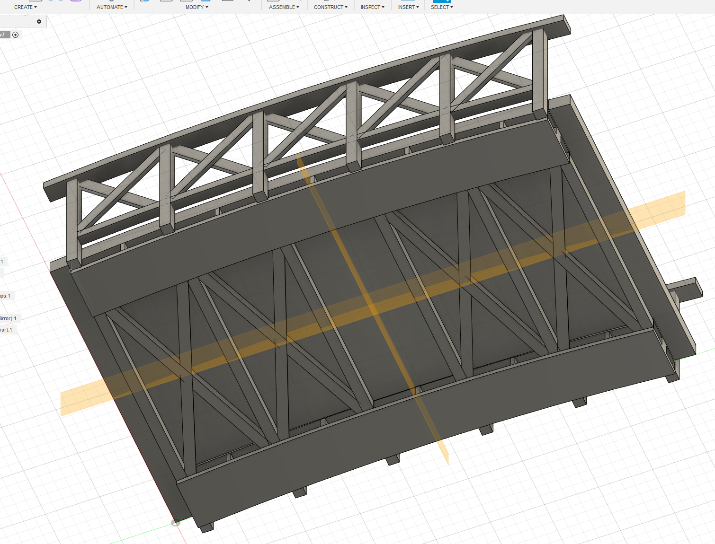Viewport: 715px width, 544px height.
Task: Open the AUTOMATE dropdown menu
Action: click(x=112, y=7)
